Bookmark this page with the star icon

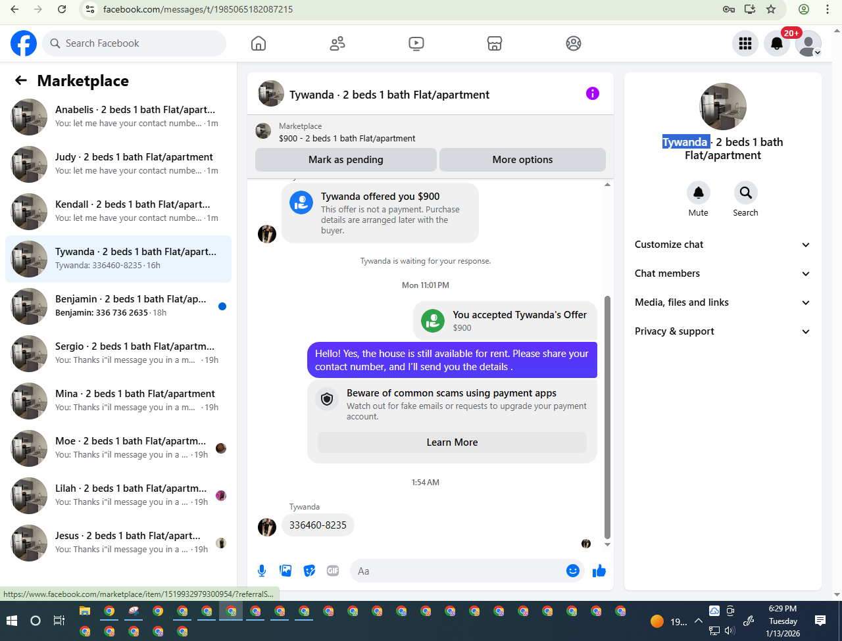(x=771, y=9)
